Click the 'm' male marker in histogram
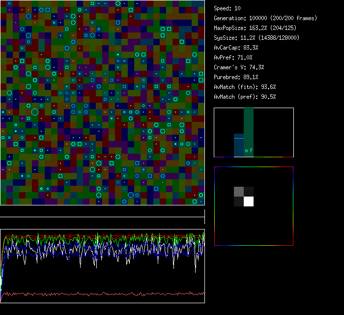The width and height of the screenshot is (344, 315). (247, 151)
